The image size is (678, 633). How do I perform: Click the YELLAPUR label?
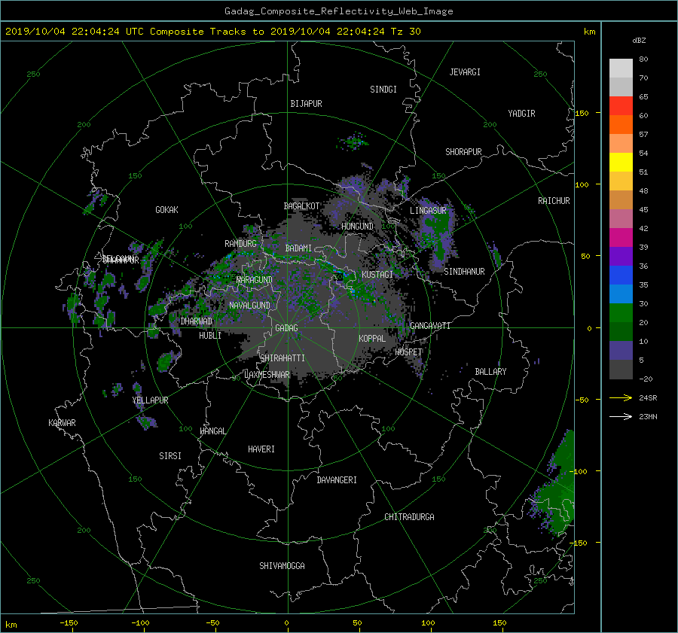coord(150,400)
